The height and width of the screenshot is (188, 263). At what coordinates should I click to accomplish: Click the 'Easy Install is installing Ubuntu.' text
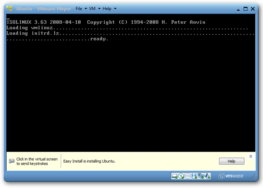tap(89, 161)
